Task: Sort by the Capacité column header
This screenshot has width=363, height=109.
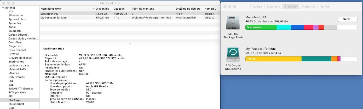Action: tap(122, 9)
